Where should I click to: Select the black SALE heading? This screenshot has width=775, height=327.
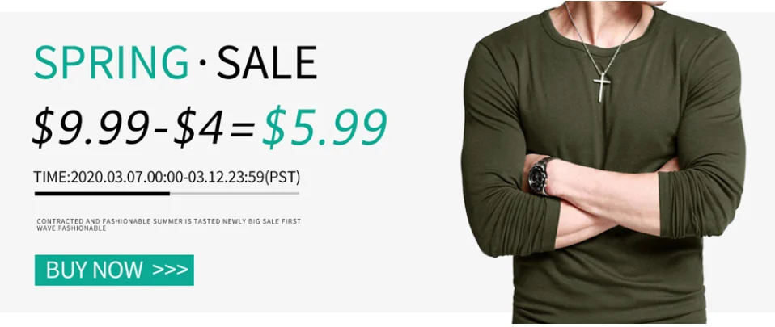267,63
